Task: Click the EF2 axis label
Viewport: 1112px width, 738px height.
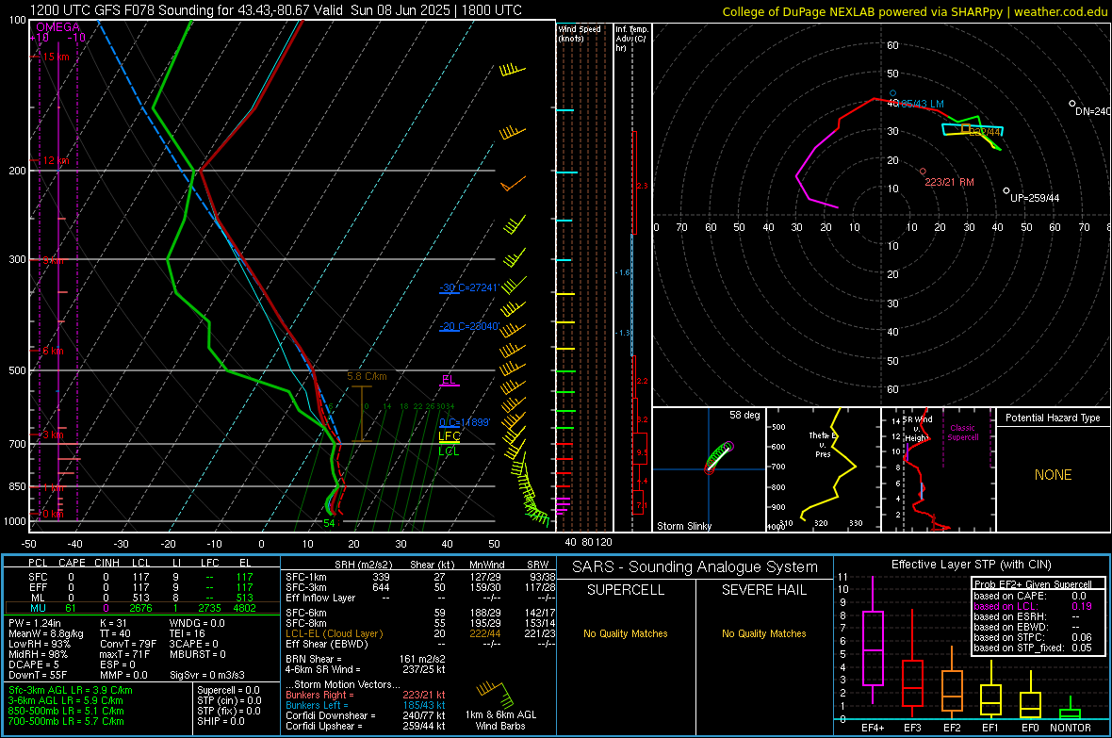Action: point(951,728)
